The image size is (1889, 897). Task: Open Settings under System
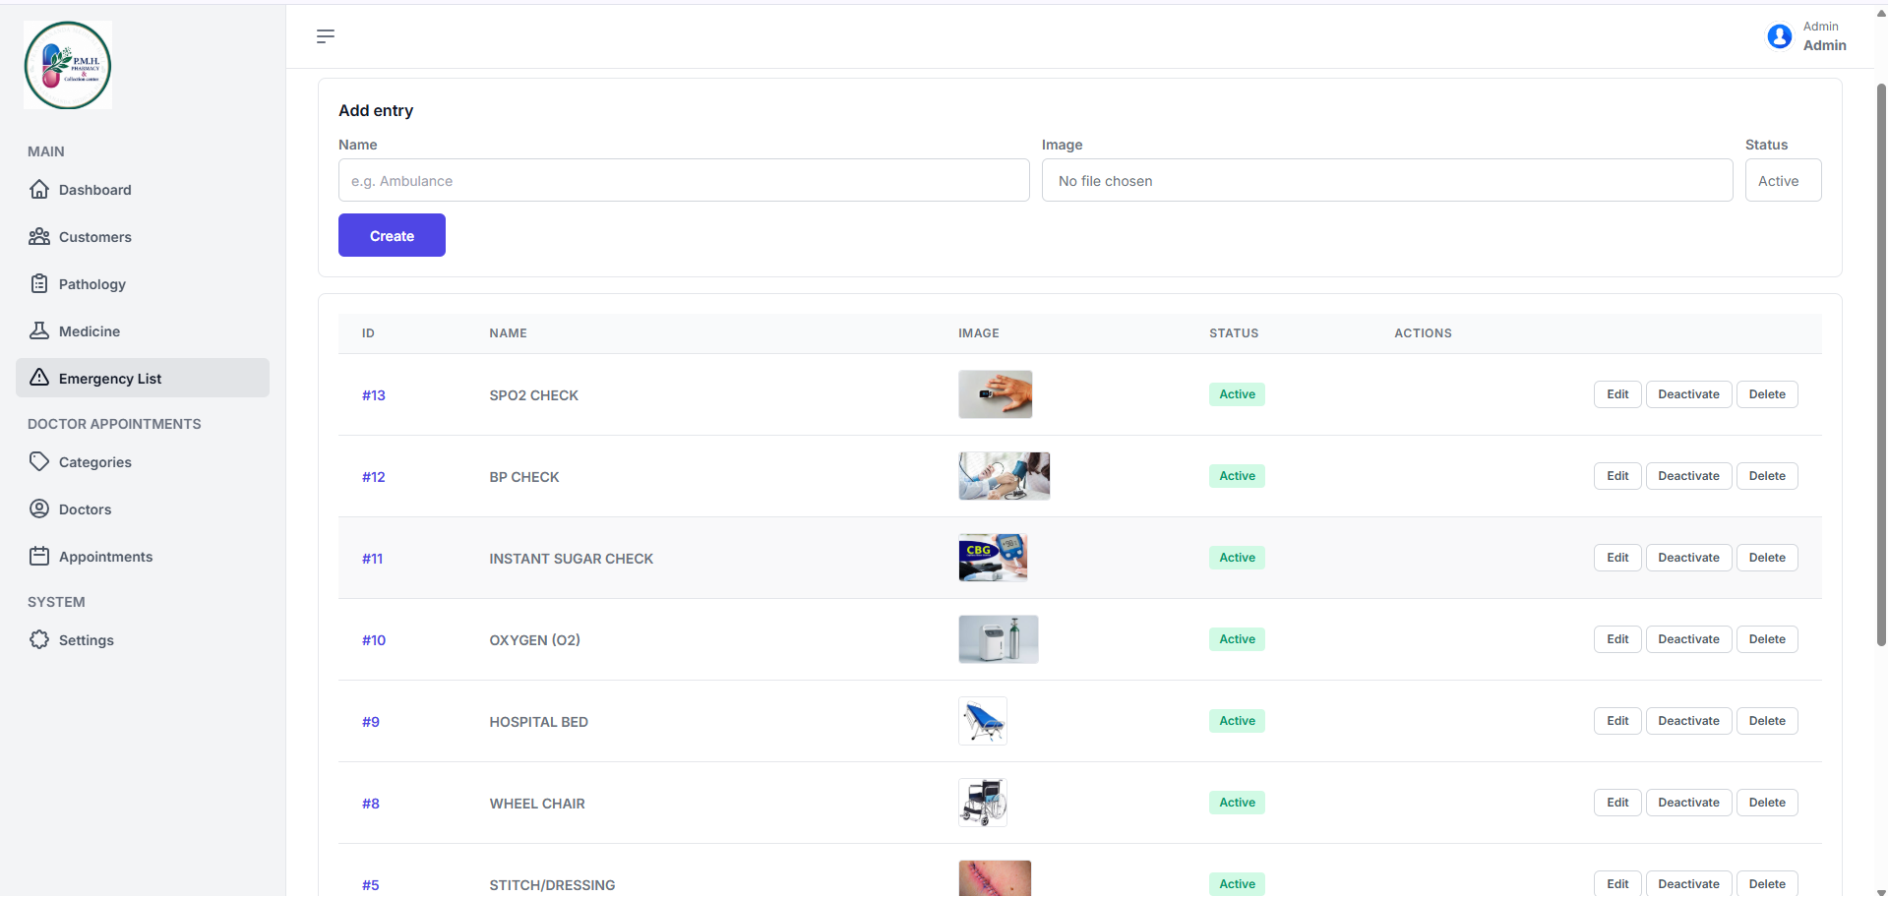[x=143, y=639]
